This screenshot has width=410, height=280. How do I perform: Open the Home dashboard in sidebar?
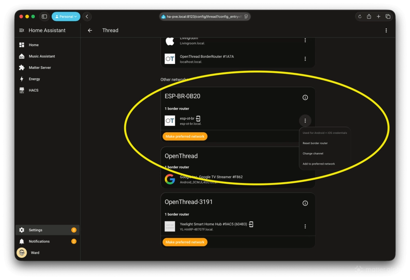pyautogui.click(x=47, y=45)
